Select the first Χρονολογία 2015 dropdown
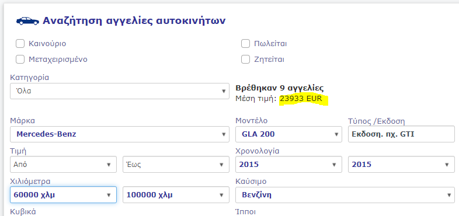The image size is (459, 216). pos(288,165)
